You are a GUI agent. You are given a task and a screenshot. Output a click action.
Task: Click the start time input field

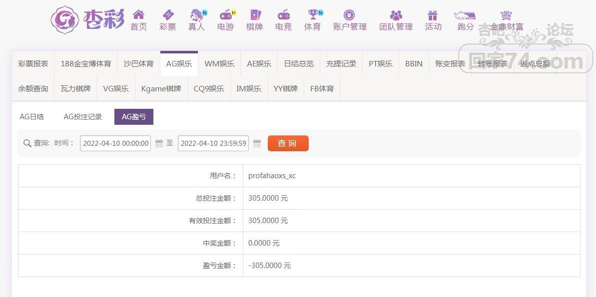(x=115, y=143)
